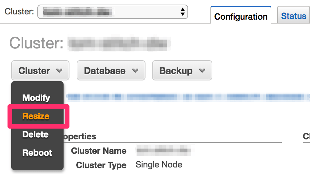Choose Delete from the Cluster menu
This screenshot has height=174, width=310.
36,134
